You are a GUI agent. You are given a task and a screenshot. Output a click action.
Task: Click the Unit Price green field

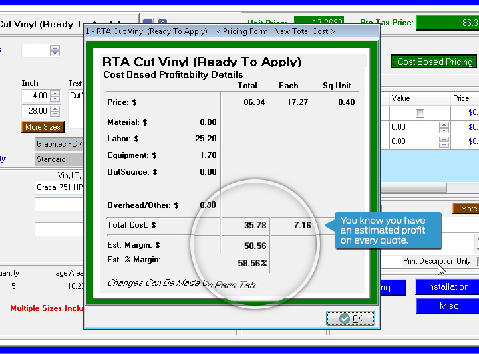319,23
